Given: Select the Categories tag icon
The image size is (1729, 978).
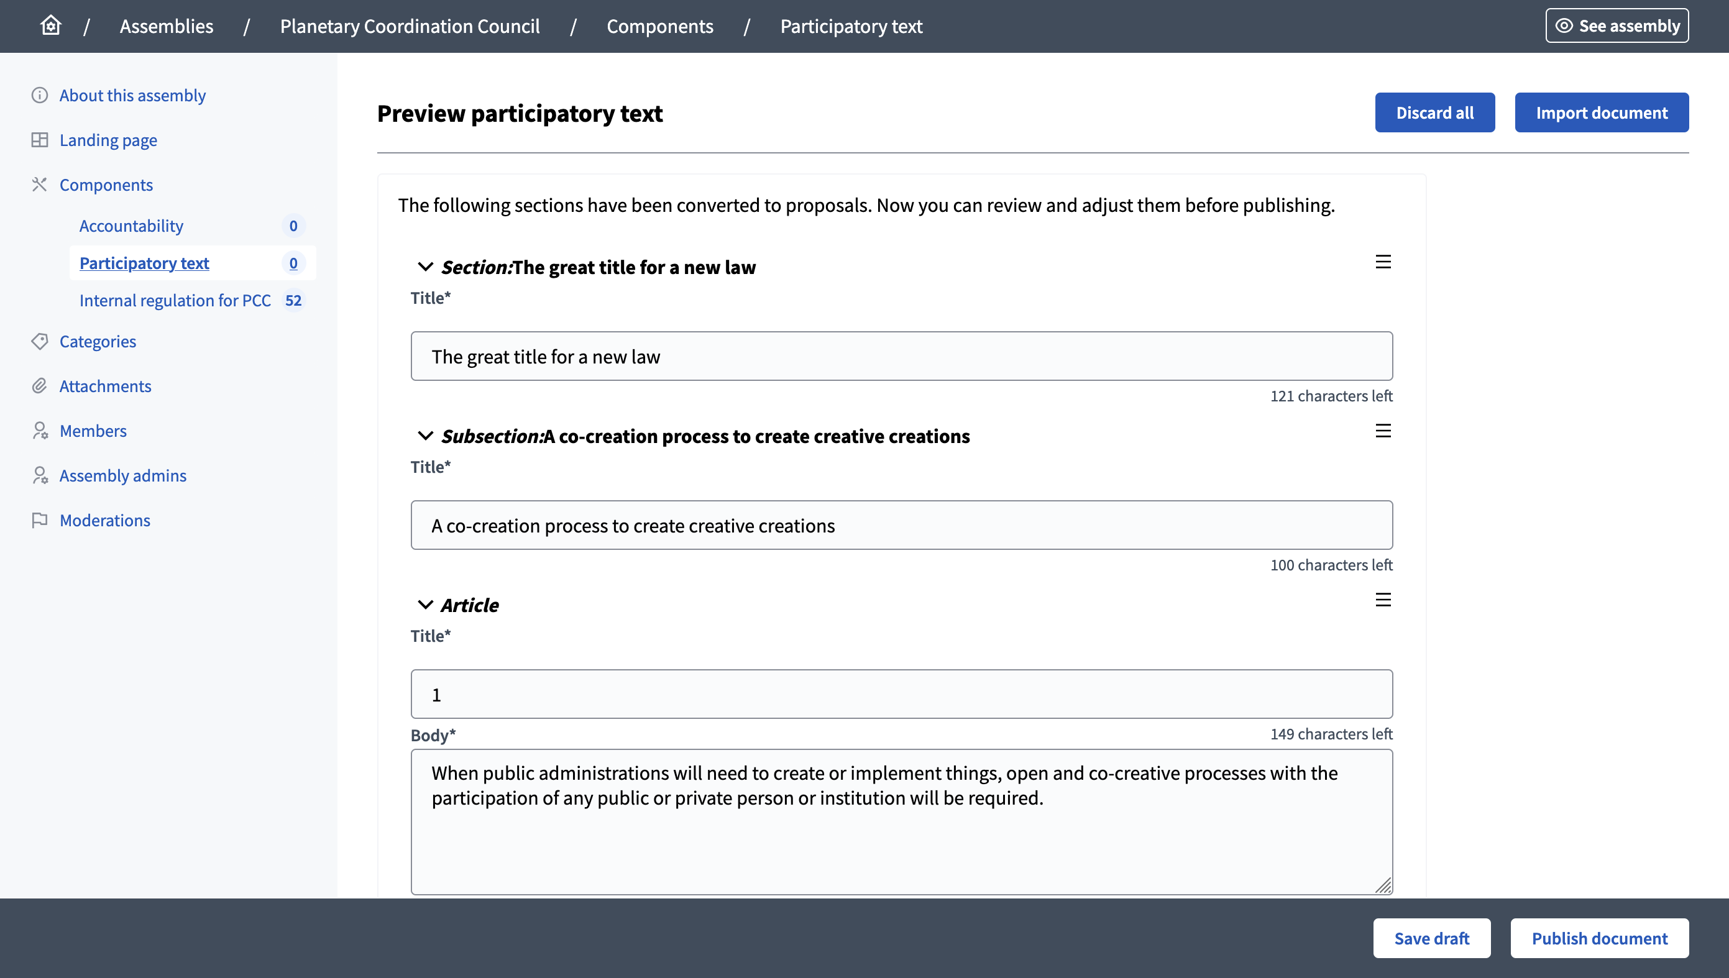Looking at the screenshot, I should click(40, 341).
